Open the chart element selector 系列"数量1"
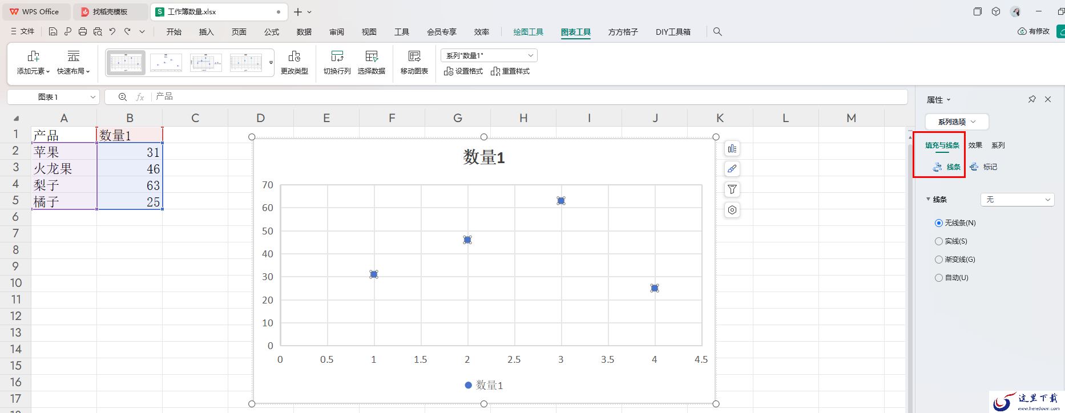Image resolution: width=1065 pixels, height=413 pixels. point(489,55)
